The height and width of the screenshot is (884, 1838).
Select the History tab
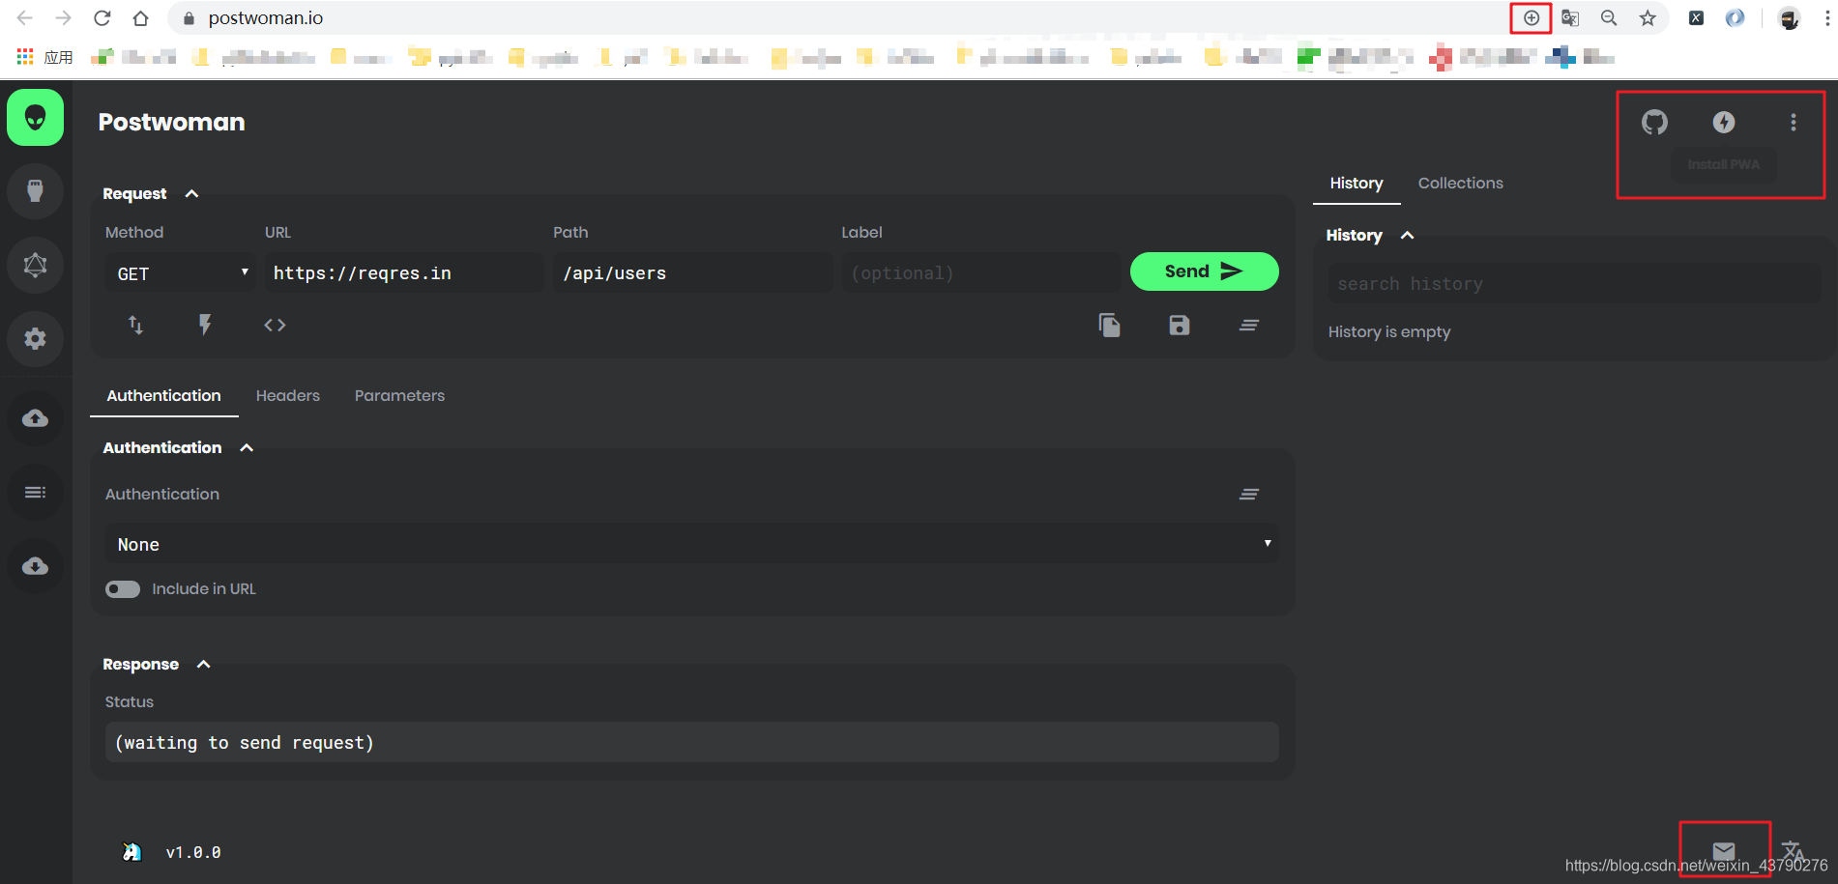(x=1357, y=183)
